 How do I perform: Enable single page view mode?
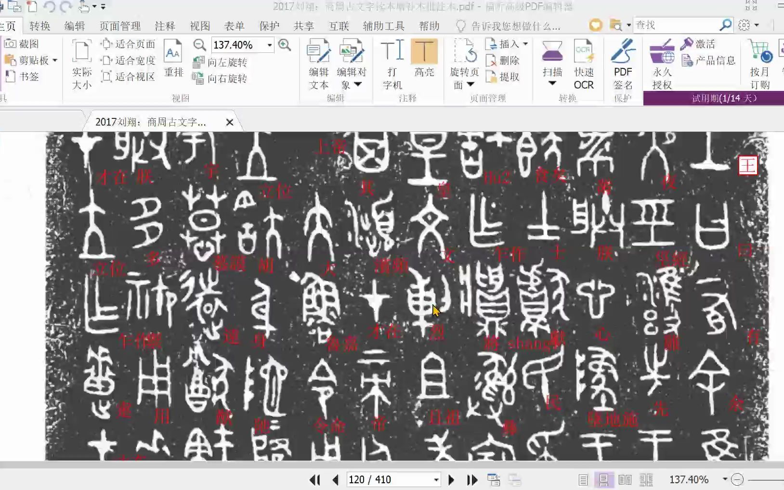pos(583,480)
